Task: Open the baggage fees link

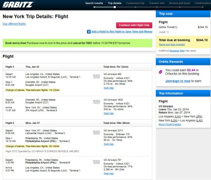Action: point(177,51)
